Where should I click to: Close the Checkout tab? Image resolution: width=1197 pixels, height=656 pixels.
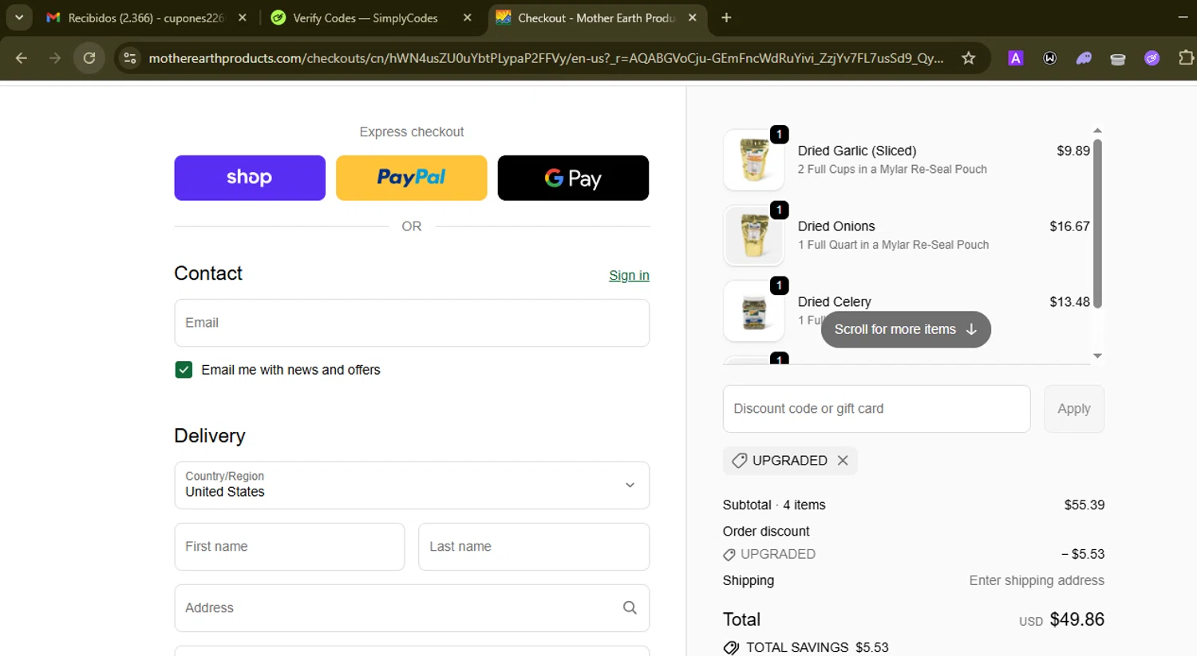coord(692,18)
